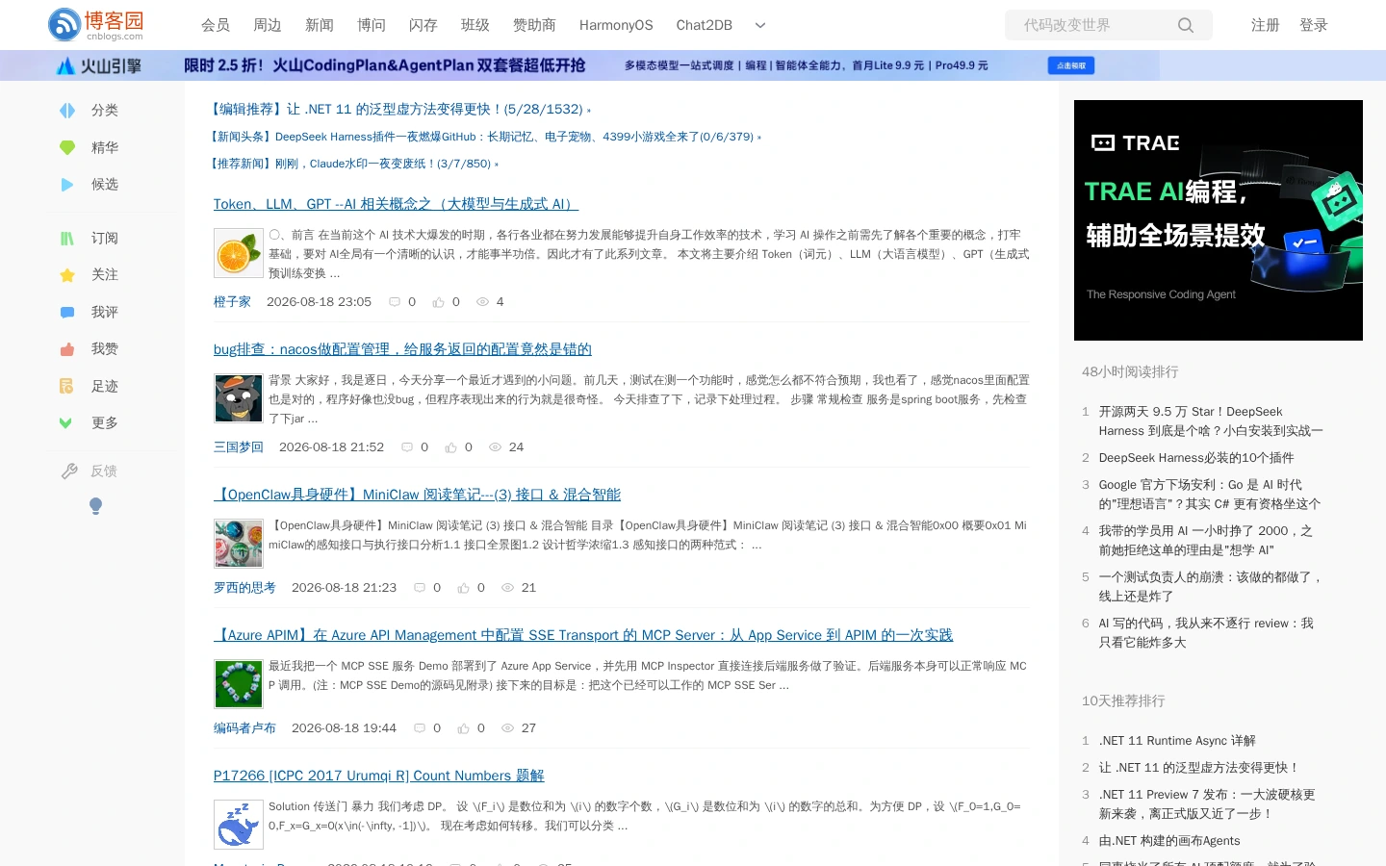Click comment icon on nacos bug post
The height and width of the screenshot is (866, 1386).
click(406, 447)
